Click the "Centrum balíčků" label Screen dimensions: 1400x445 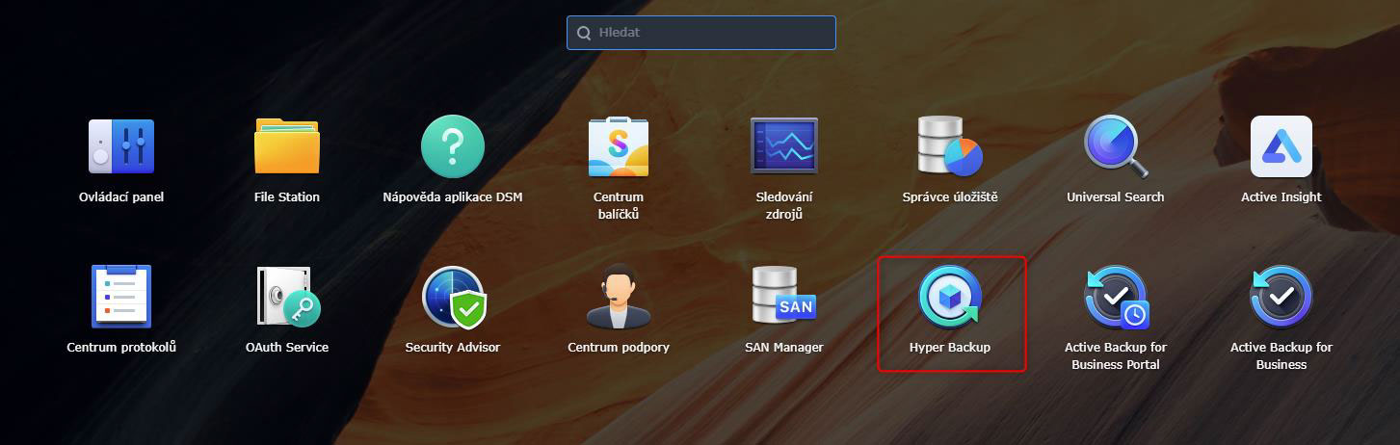[x=619, y=205]
